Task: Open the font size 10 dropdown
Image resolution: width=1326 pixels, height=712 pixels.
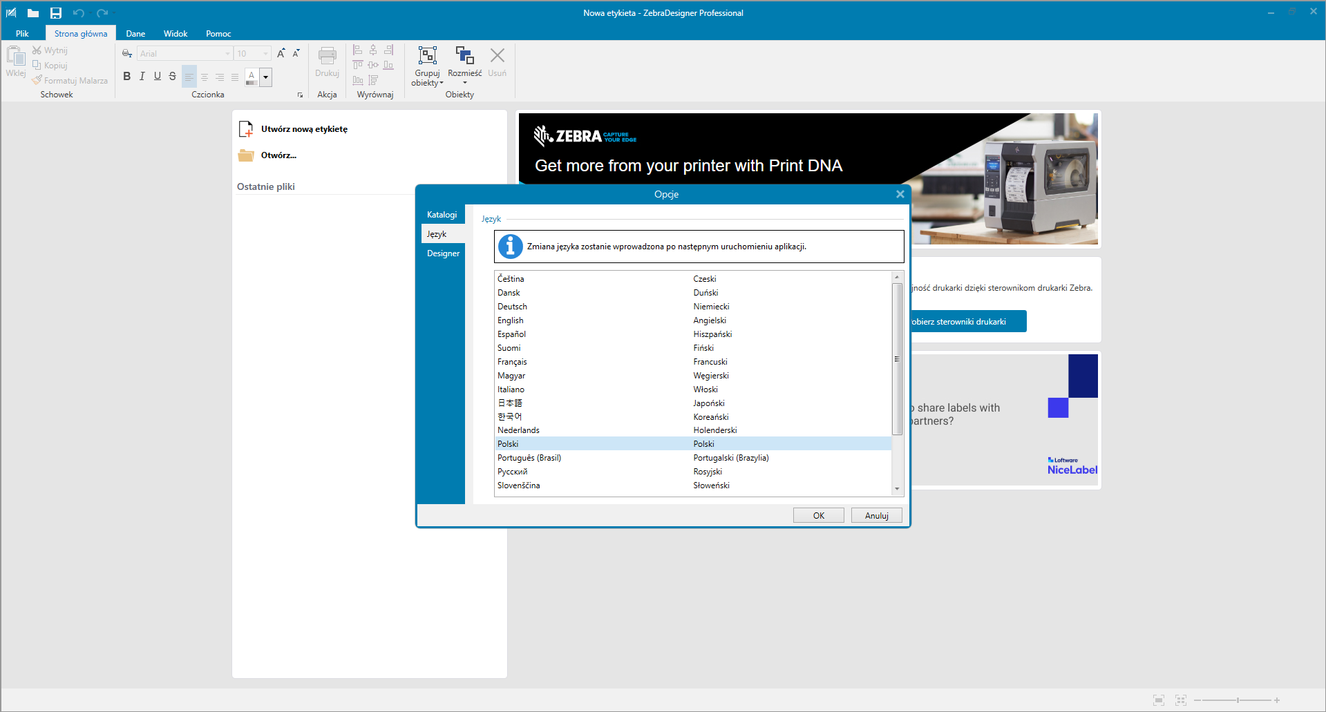Action: [265, 53]
